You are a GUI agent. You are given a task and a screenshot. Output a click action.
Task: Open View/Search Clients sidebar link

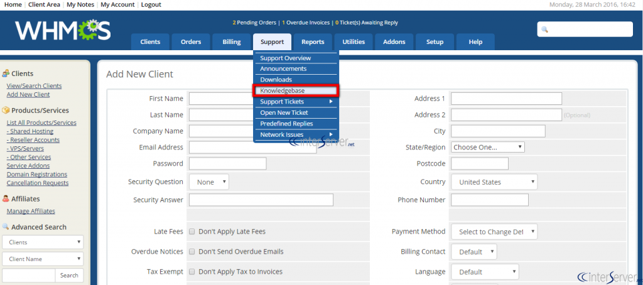34,86
